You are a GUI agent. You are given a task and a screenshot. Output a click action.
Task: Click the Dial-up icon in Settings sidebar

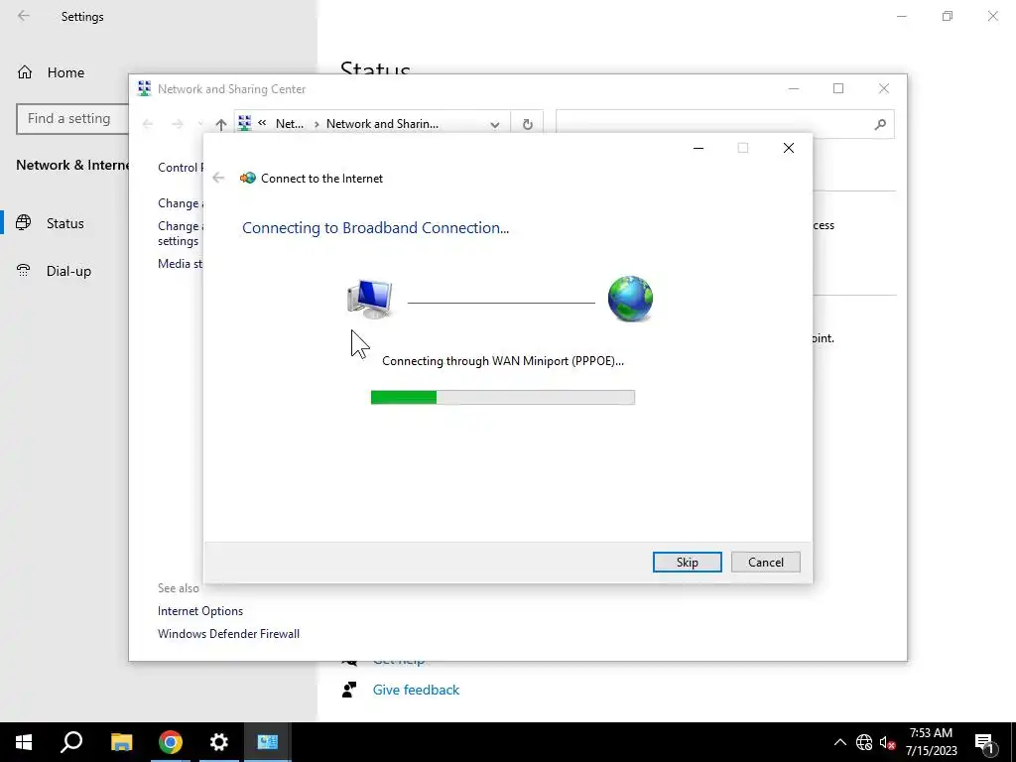(24, 270)
